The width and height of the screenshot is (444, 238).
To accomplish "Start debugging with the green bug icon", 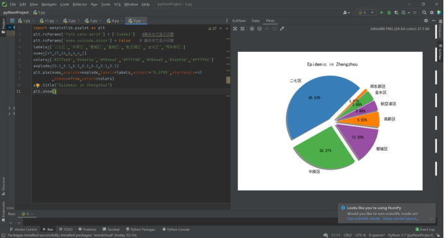I will 389,12.
